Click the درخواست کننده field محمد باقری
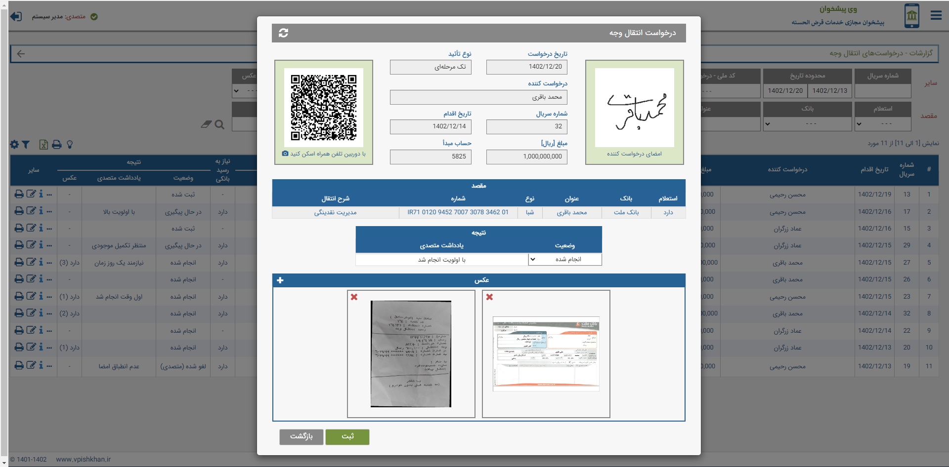Viewport: 949px width, 467px height. pos(478,97)
